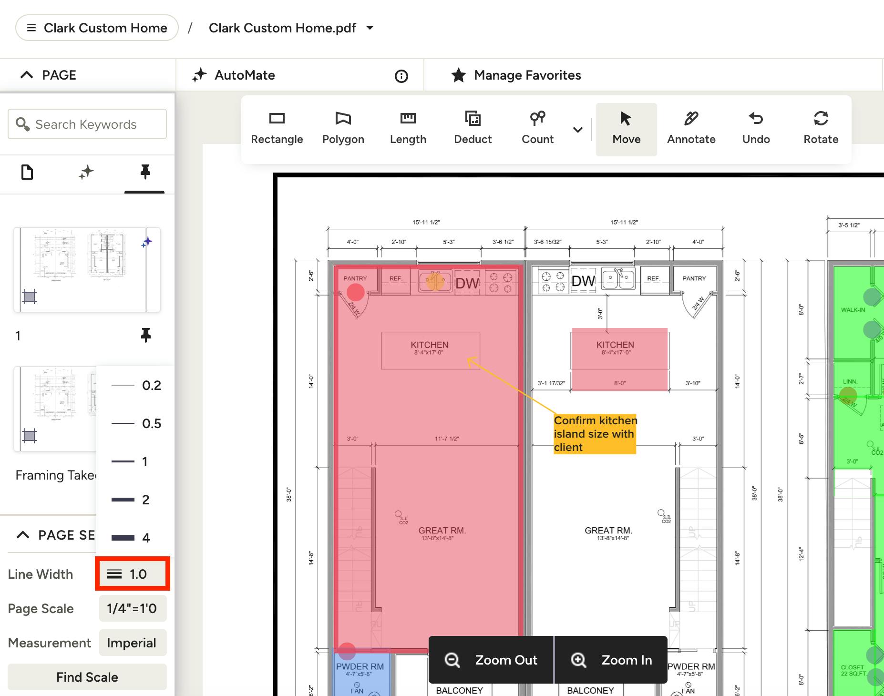Select the orange count marker on the sink

pos(435,281)
